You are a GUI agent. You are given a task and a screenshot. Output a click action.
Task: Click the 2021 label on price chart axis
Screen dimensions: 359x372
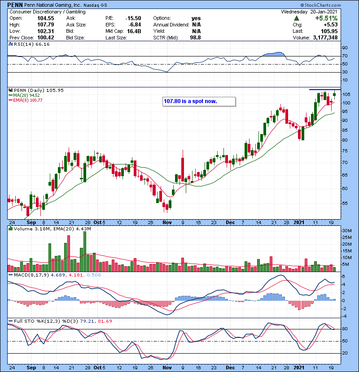(x=299, y=223)
